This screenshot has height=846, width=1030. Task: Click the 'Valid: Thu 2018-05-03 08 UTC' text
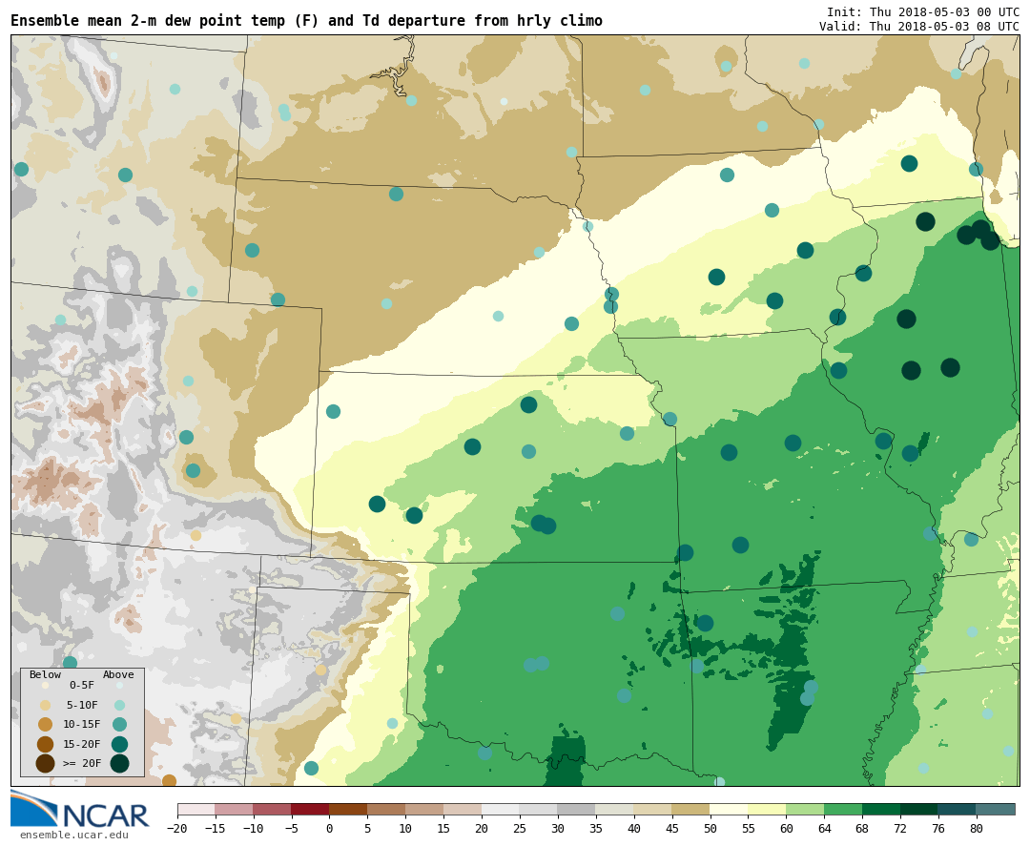pos(919,27)
